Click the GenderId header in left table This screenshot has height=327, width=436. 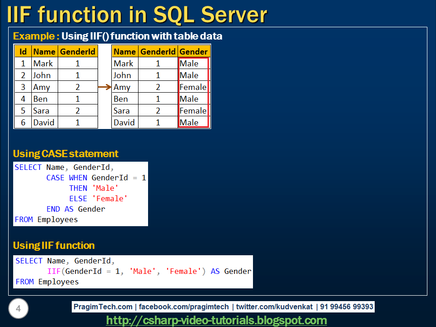tap(78, 51)
